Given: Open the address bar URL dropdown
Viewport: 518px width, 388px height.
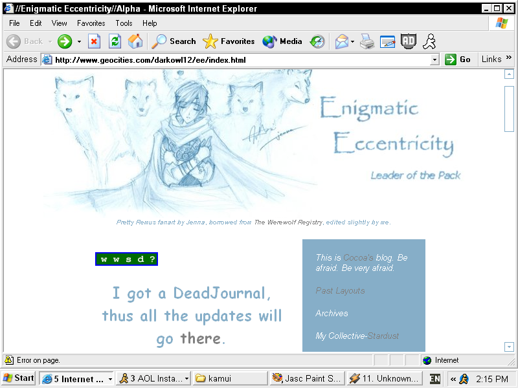Looking at the screenshot, I should [434, 59].
